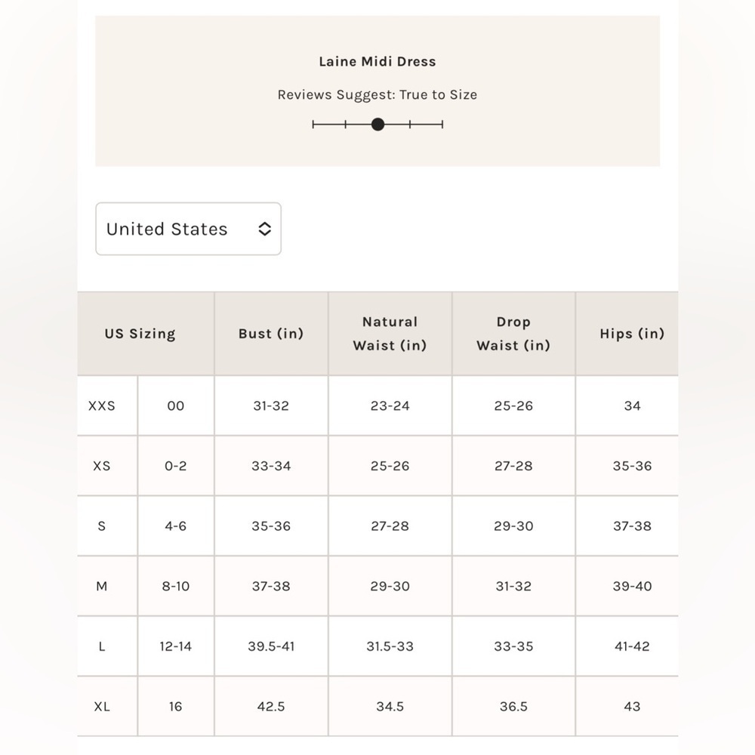755x755 pixels.
Task: Click the rightmost tick of fit slider
Action: click(442, 125)
